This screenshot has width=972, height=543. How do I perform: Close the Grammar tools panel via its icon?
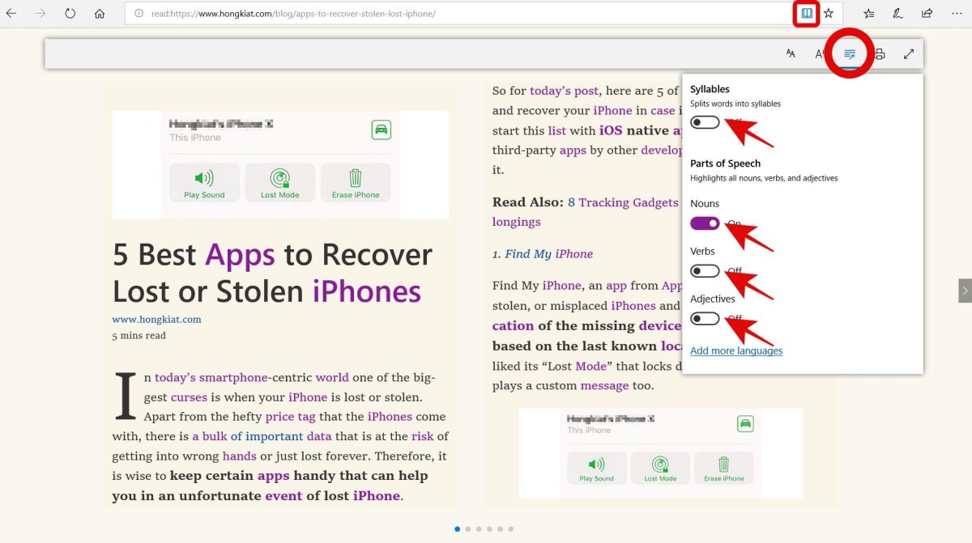coord(850,53)
